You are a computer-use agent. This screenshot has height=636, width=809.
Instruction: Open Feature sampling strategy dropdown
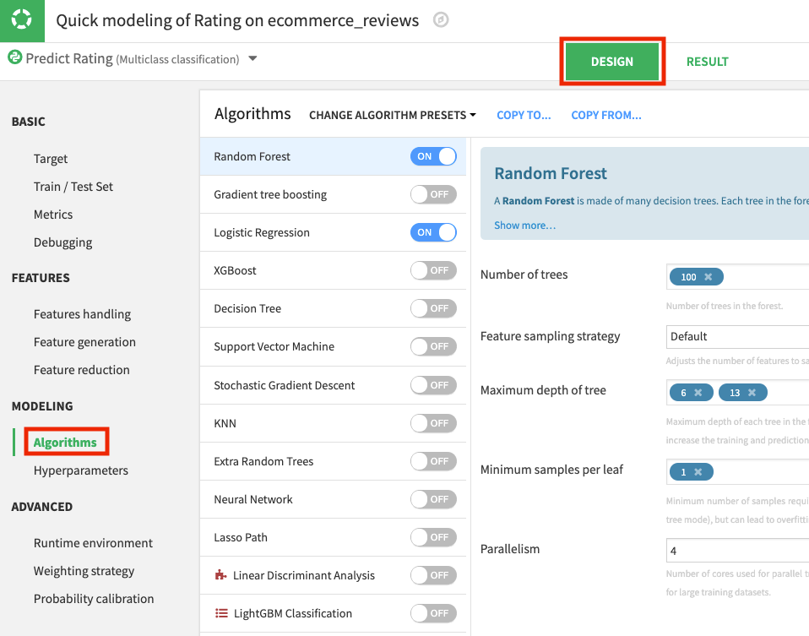pyautogui.click(x=737, y=337)
